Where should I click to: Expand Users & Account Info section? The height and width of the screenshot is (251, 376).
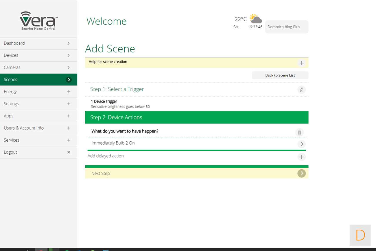point(69,128)
